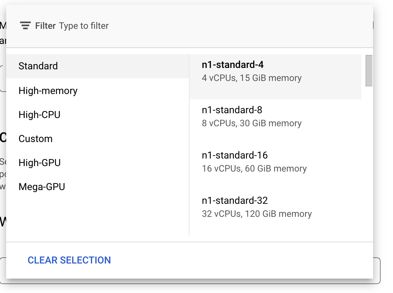Pick the n1-standard-16 machine type

tap(235, 155)
